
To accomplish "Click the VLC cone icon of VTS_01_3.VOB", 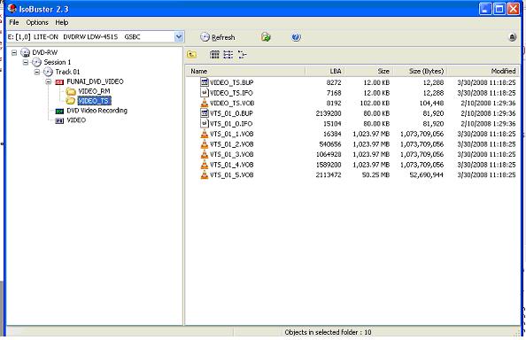I will point(205,154).
